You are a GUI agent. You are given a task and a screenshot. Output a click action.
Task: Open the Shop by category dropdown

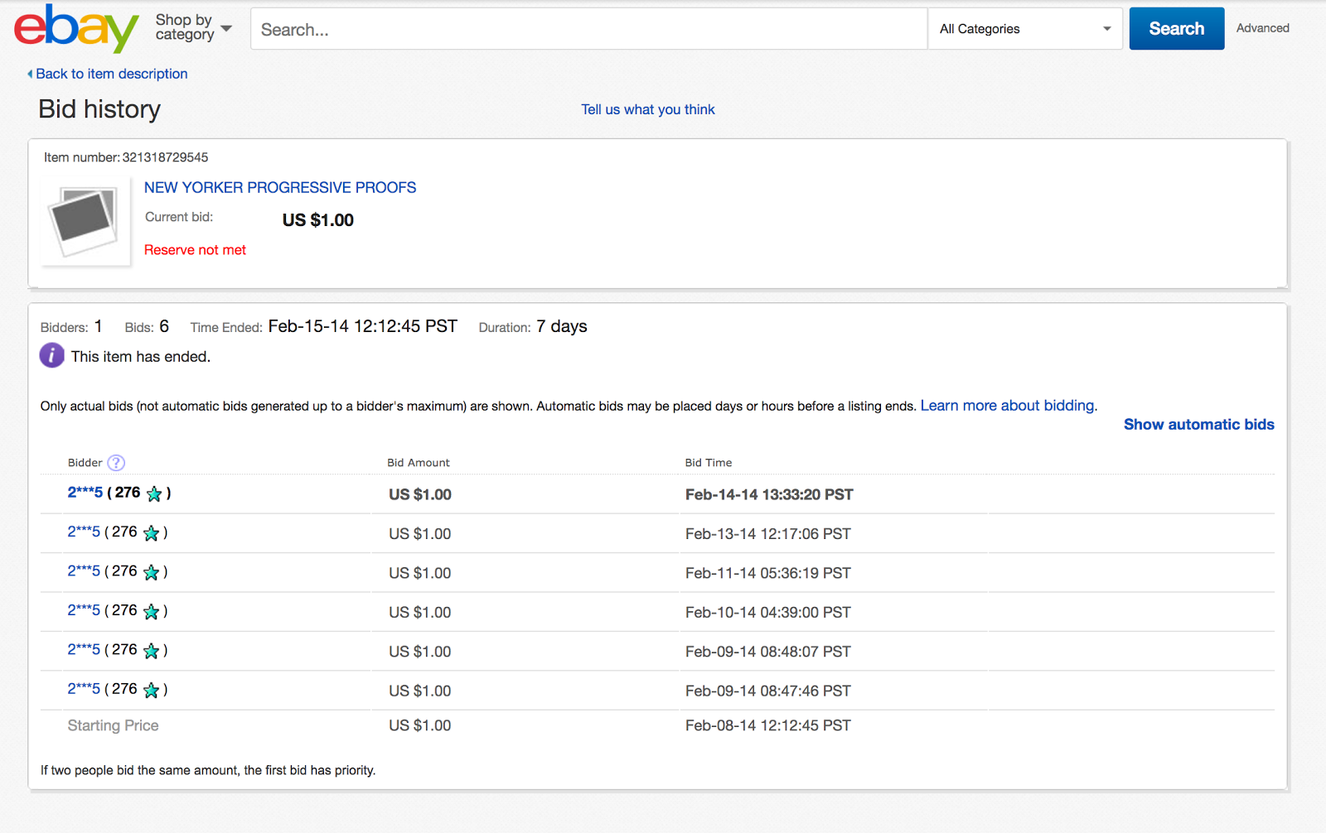tap(193, 28)
